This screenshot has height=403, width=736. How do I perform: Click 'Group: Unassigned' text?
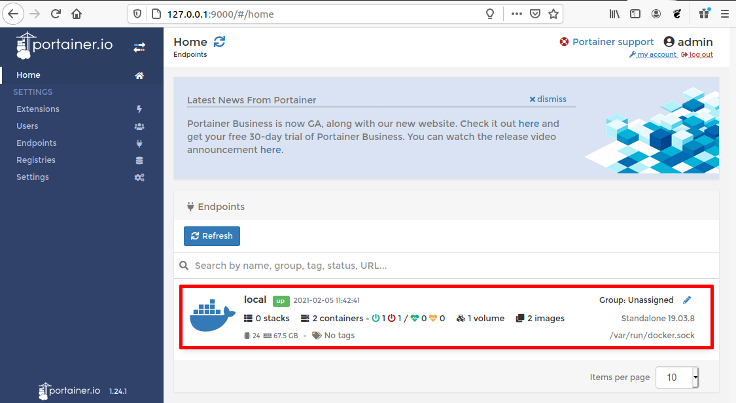coord(637,300)
